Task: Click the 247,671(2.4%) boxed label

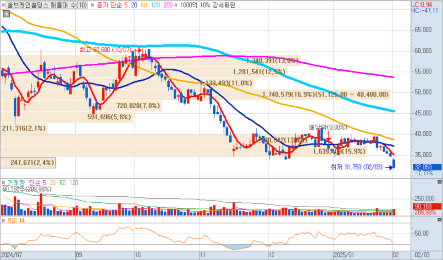Action: [28, 163]
